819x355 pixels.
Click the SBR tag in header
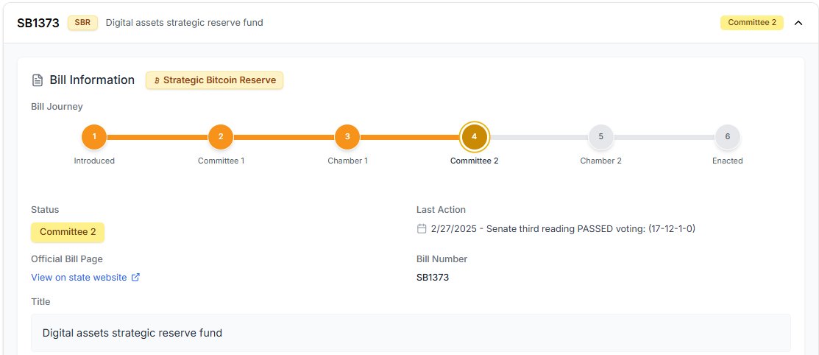(x=82, y=23)
